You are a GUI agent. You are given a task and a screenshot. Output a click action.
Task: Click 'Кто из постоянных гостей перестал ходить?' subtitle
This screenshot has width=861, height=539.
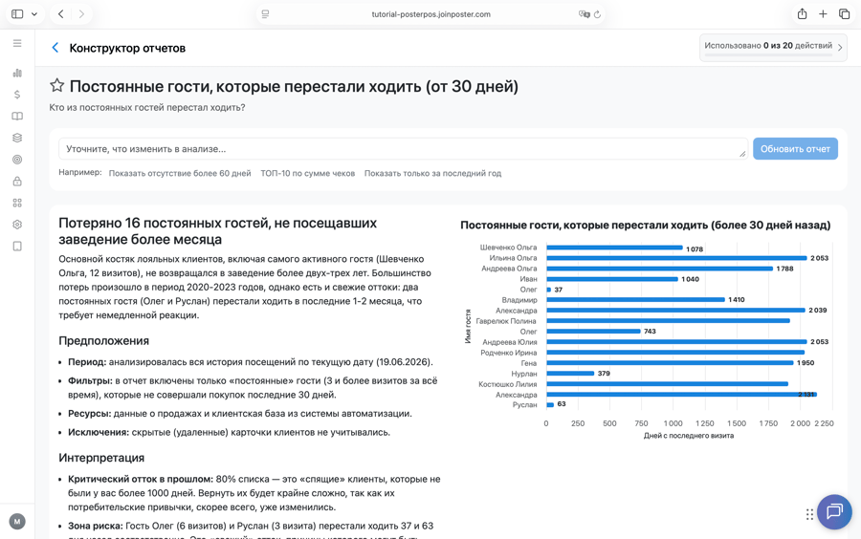[147, 107]
